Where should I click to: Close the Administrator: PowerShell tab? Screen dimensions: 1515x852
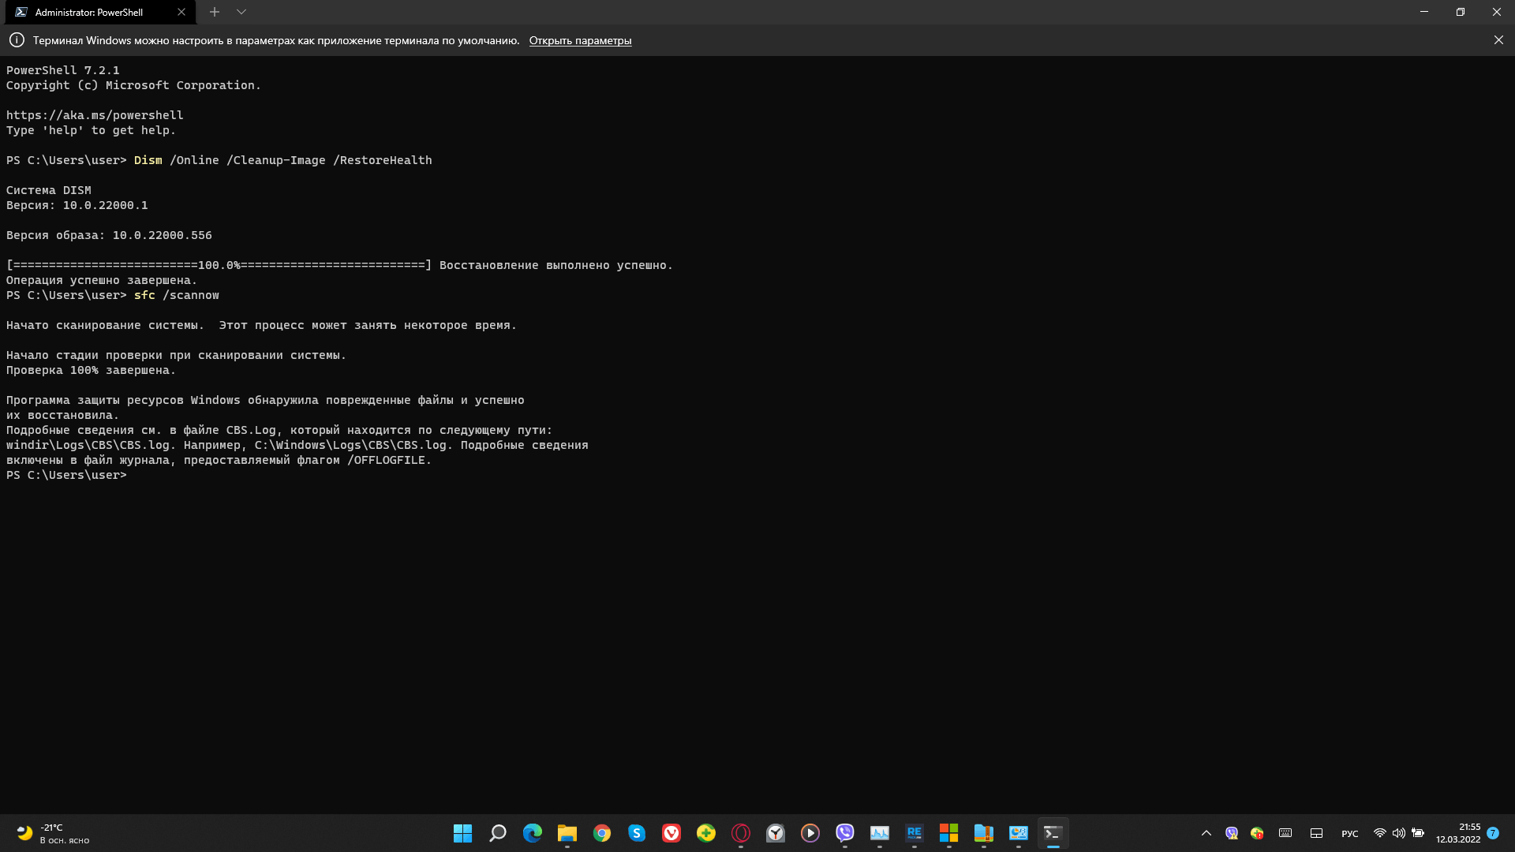tap(181, 12)
